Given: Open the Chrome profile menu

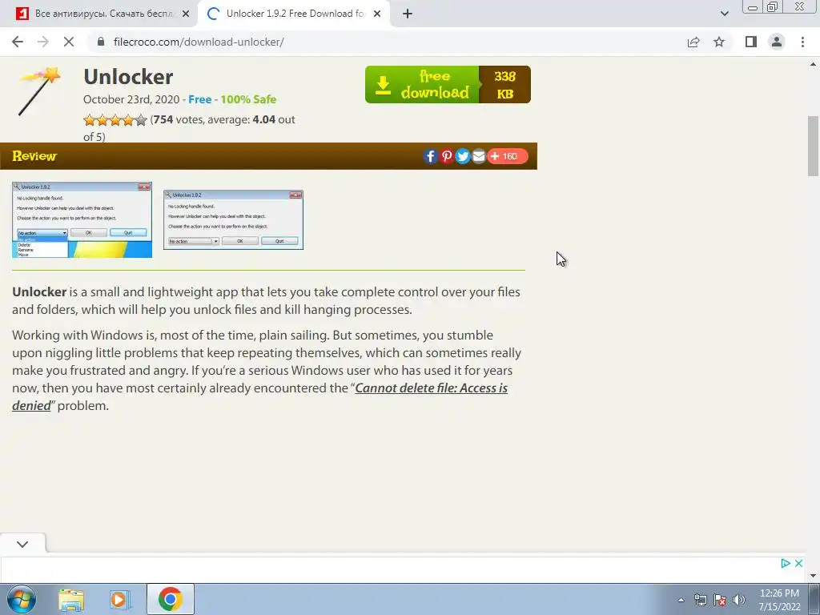Looking at the screenshot, I should [777, 42].
